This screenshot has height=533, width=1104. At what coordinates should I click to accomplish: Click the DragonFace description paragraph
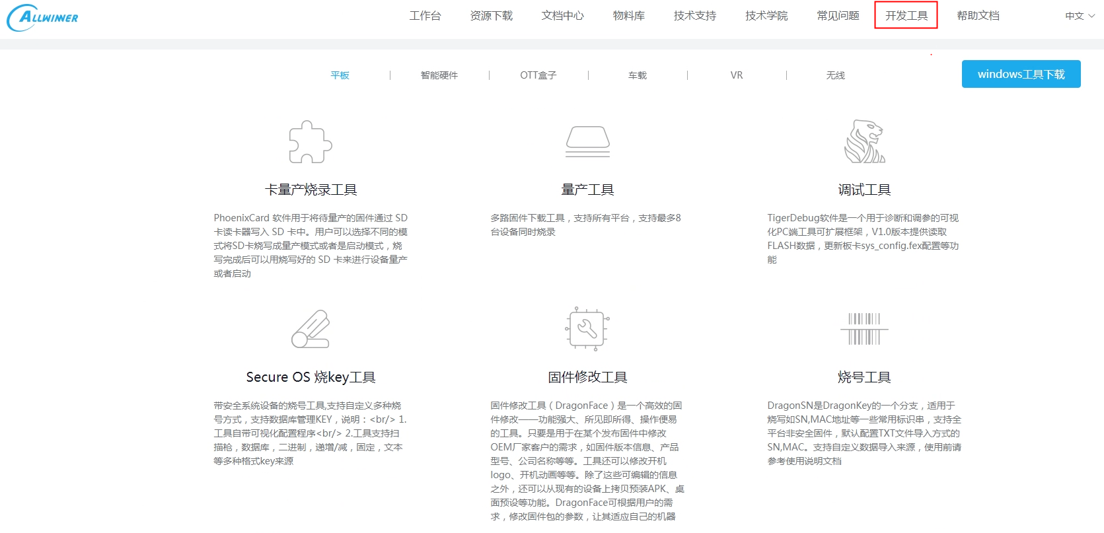(x=587, y=461)
